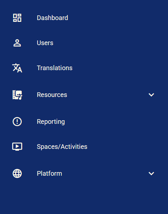
Task: Expand the Platform chevron arrow
Action: point(151,174)
